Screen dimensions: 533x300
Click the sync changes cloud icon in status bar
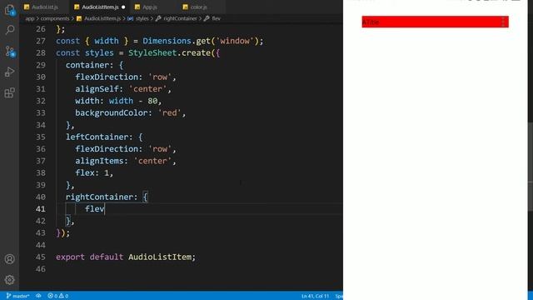(38, 296)
